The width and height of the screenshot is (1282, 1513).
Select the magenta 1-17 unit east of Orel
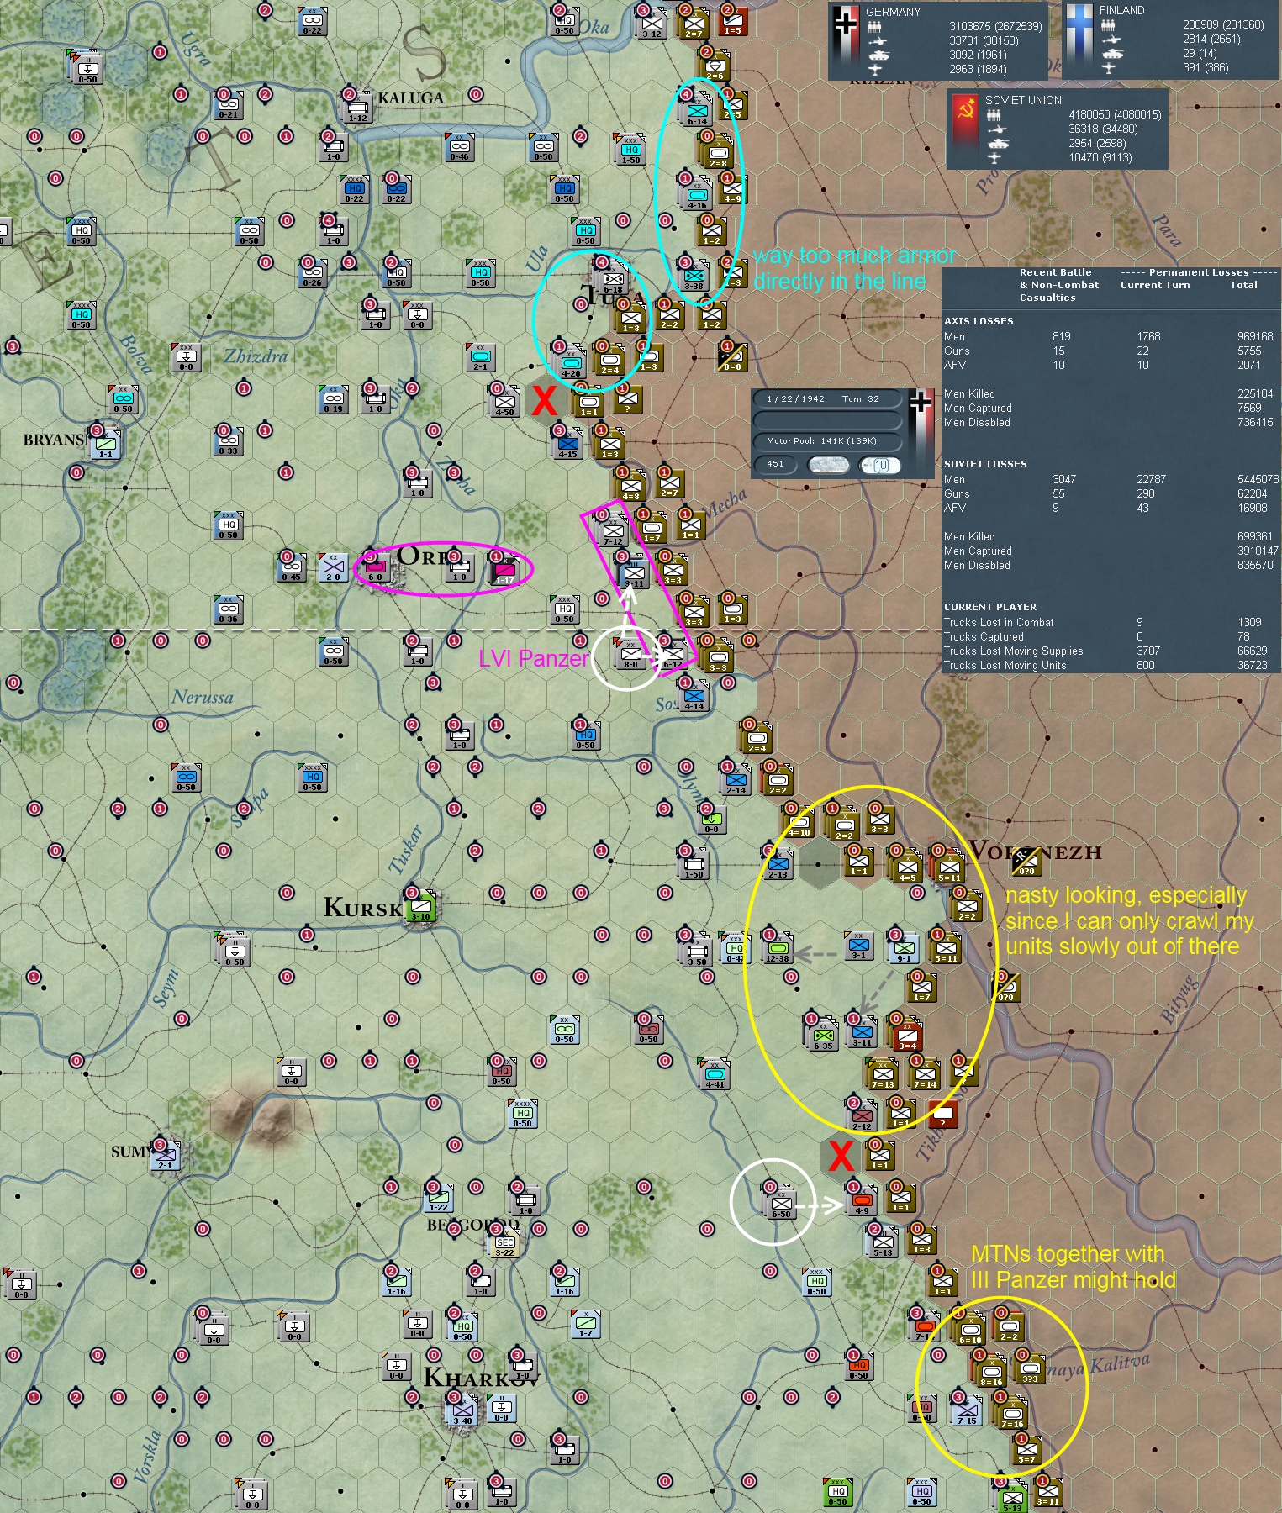[504, 569]
